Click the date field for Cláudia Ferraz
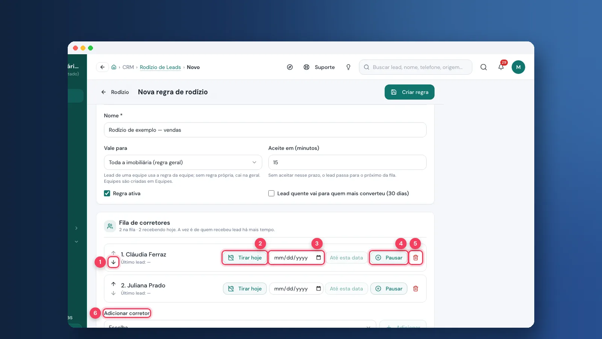602x339 pixels. click(x=296, y=258)
